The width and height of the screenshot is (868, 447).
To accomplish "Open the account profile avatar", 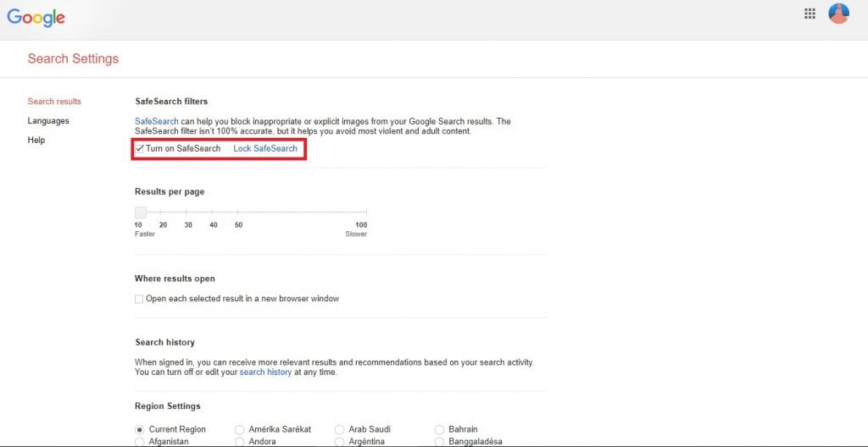I will click(838, 14).
